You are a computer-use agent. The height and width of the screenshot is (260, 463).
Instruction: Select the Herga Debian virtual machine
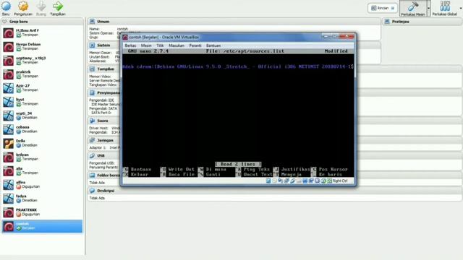(x=42, y=46)
